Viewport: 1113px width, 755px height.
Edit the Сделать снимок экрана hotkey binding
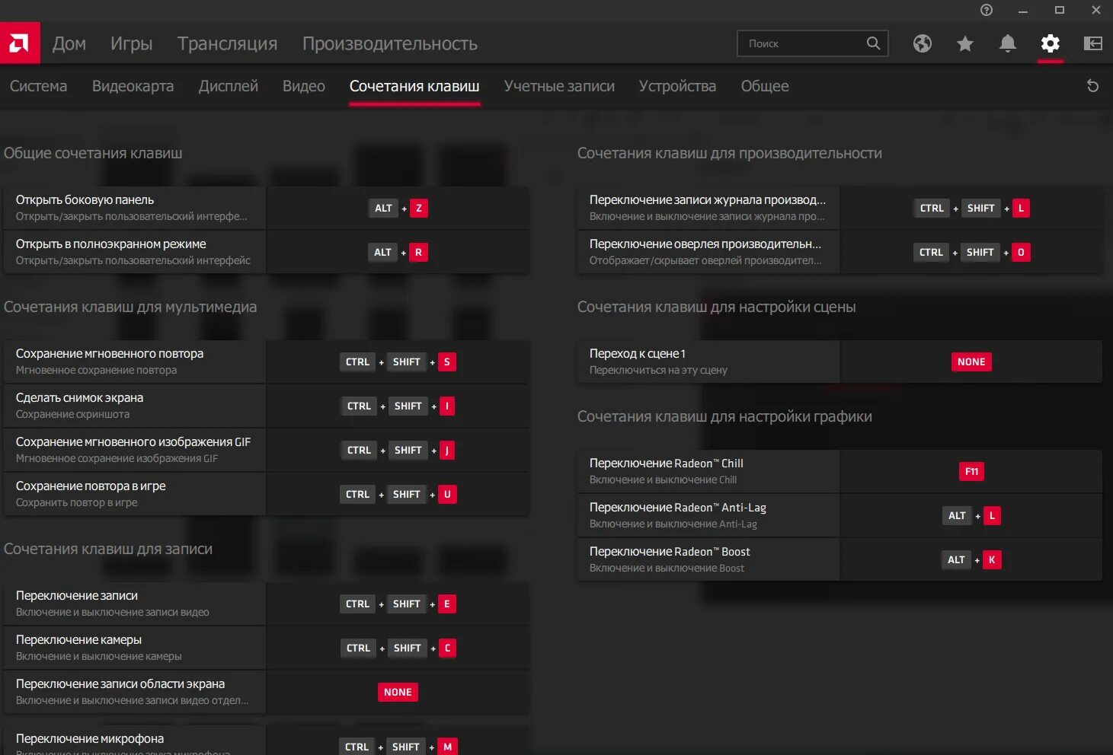[x=398, y=406]
